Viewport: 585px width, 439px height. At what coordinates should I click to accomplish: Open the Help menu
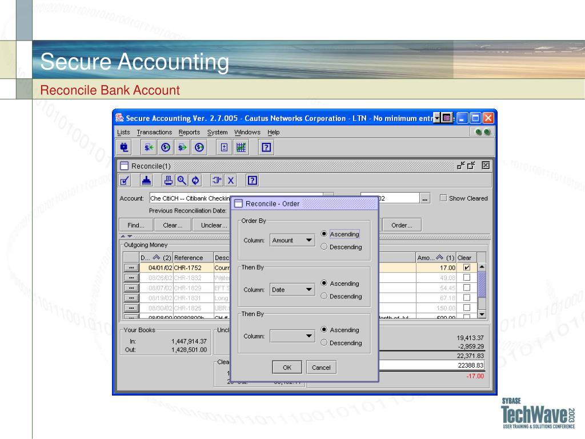274,132
